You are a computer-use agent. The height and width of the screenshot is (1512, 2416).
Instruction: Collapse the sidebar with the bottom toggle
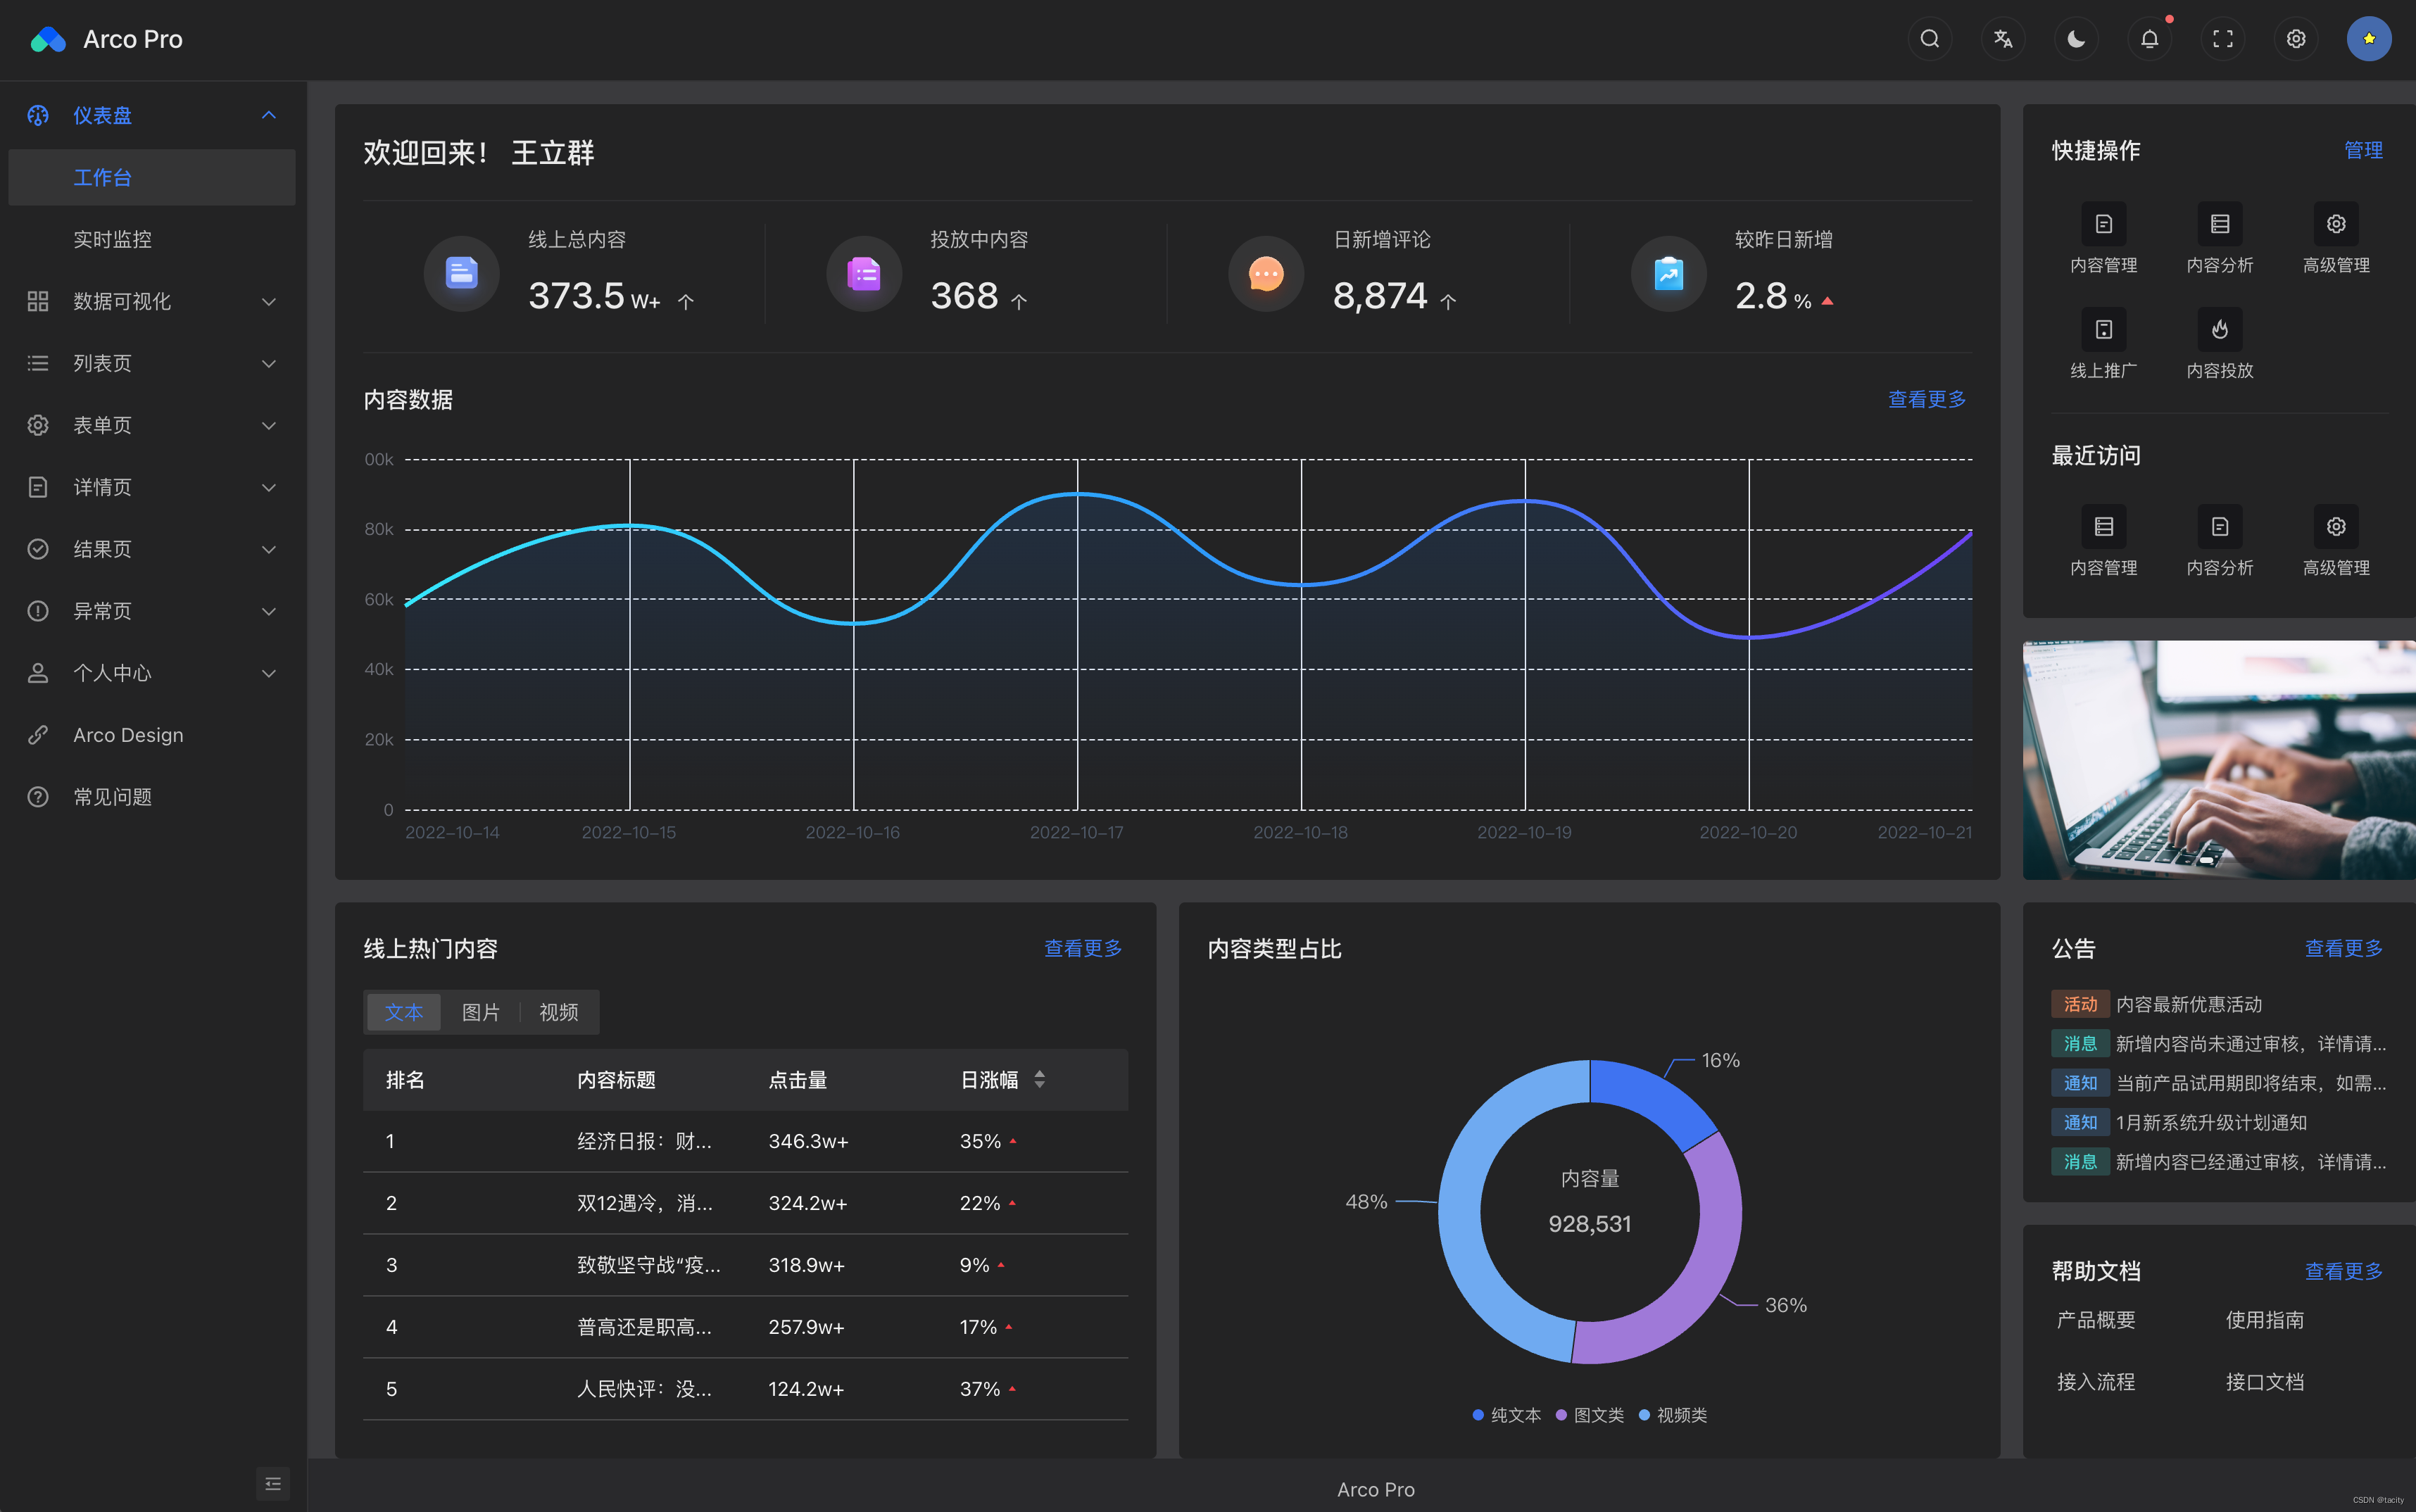click(272, 1483)
